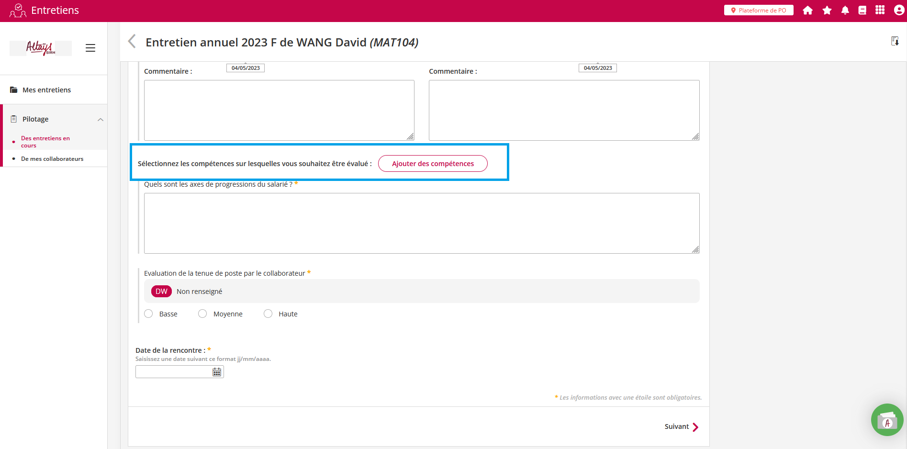Viewport: 907px width, 449px height.
Task: Click the home icon in top bar
Action: (807, 11)
